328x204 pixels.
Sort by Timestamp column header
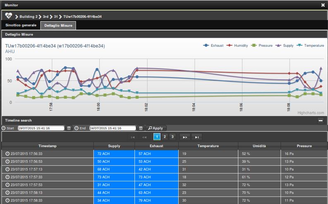click(48, 146)
